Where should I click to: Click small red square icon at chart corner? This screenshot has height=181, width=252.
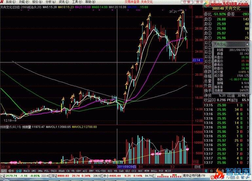tap(190, 7)
